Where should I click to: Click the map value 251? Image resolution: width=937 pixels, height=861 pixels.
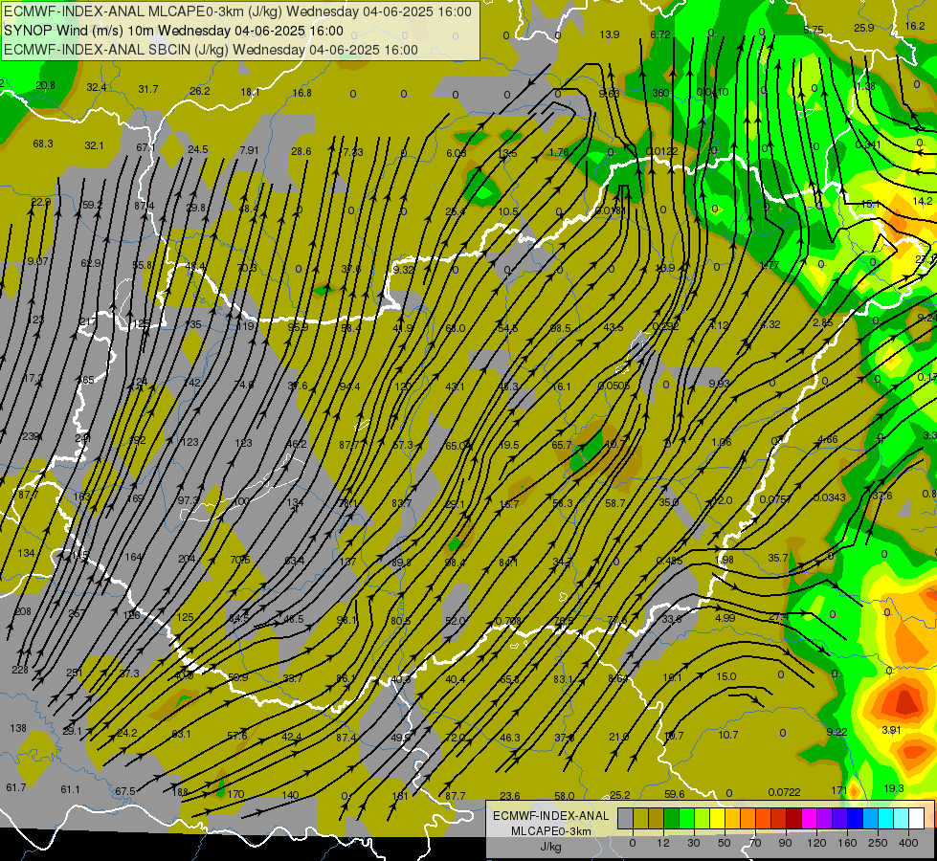pos(74,673)
